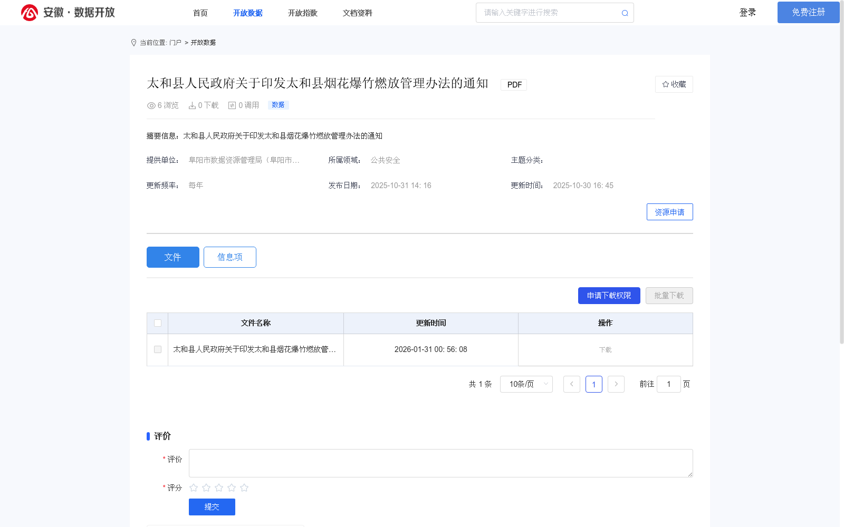
Task: Click the 文件名称 column header
Action: (x=256, y=323)
